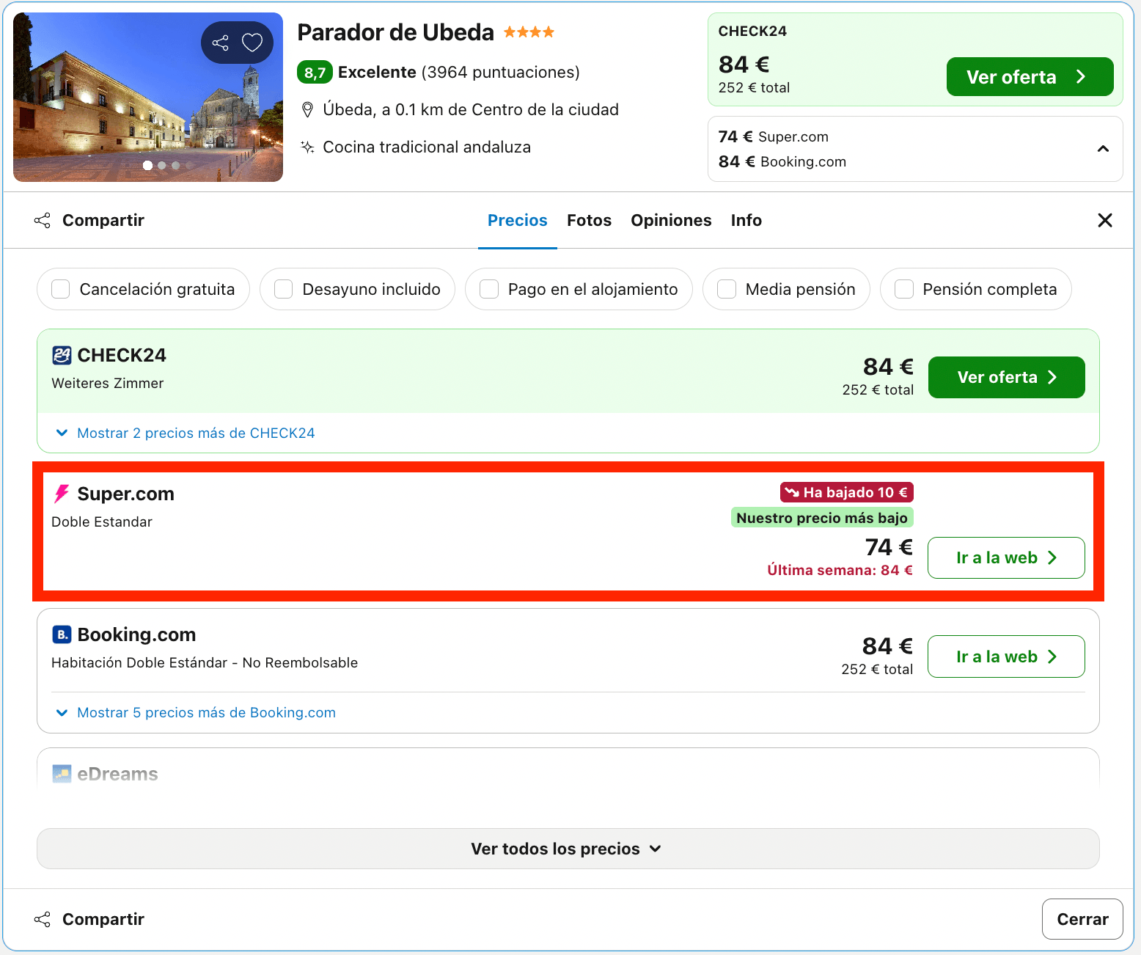Click the sparkle icon beside Cocina tradicional
Viewport: 1141px width, 955px height.
point(307,147)
